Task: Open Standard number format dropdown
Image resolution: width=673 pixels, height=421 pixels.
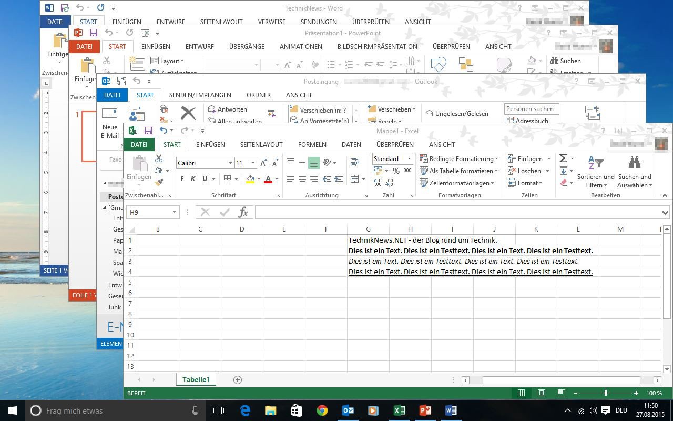Action: click(409, 158)
